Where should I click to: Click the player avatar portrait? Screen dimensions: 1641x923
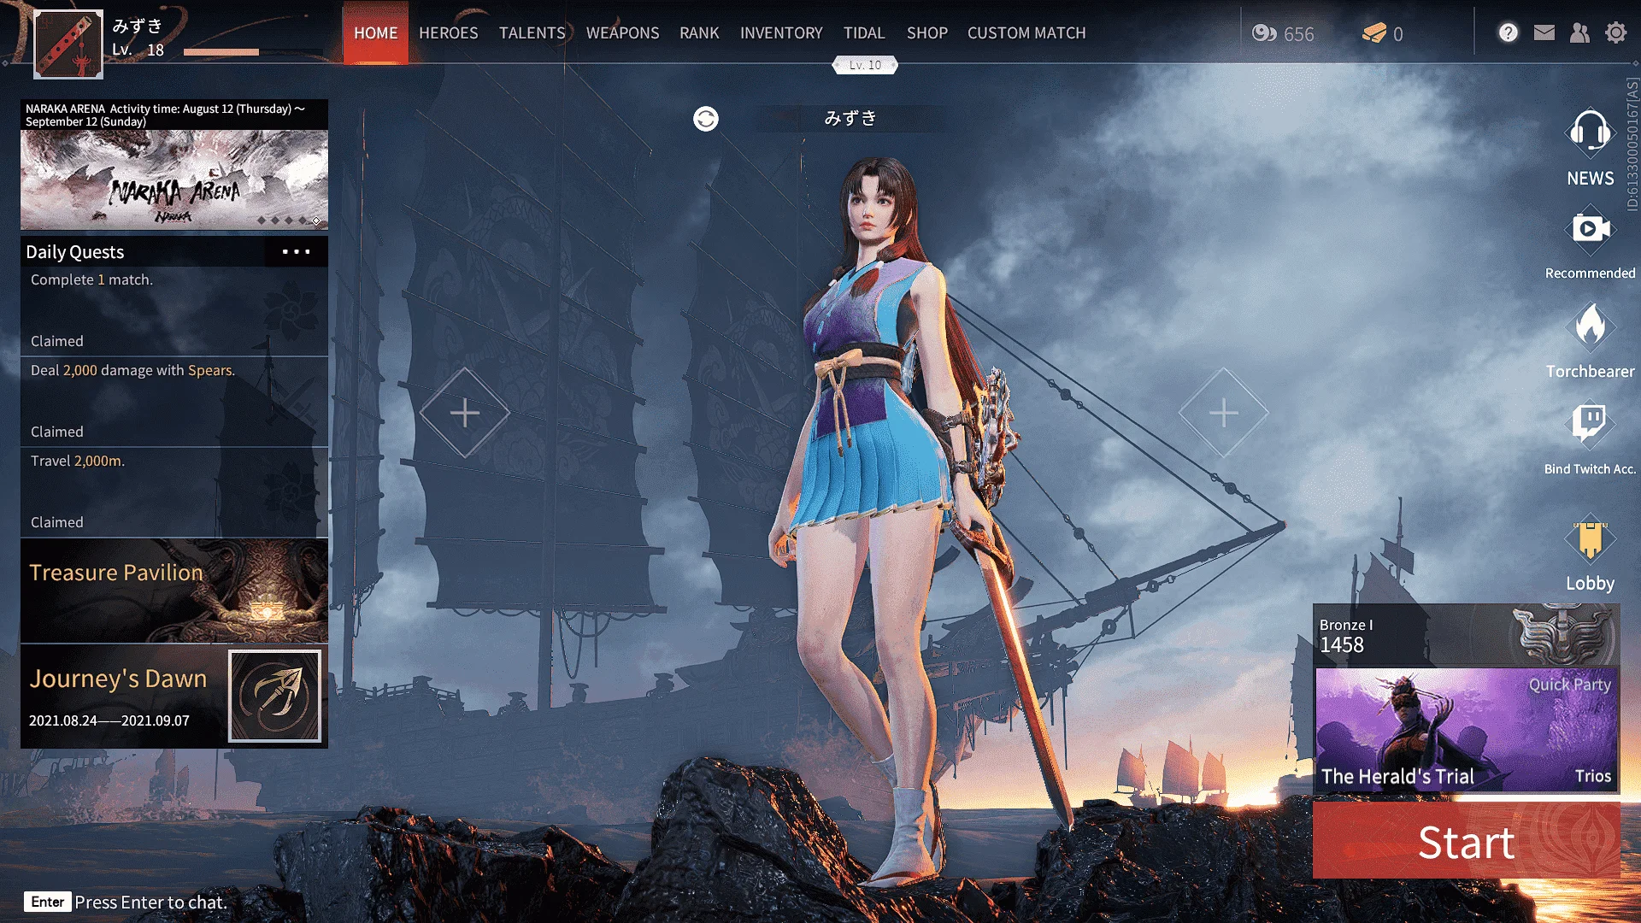click(68, 44)
